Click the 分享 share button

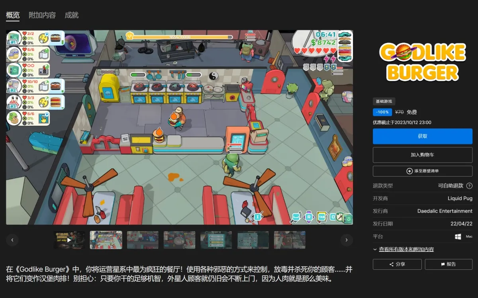397,264
